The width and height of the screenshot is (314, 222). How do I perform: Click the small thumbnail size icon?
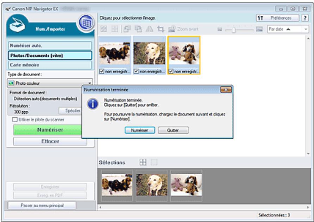pyautogui.click(x=220, y=30)
